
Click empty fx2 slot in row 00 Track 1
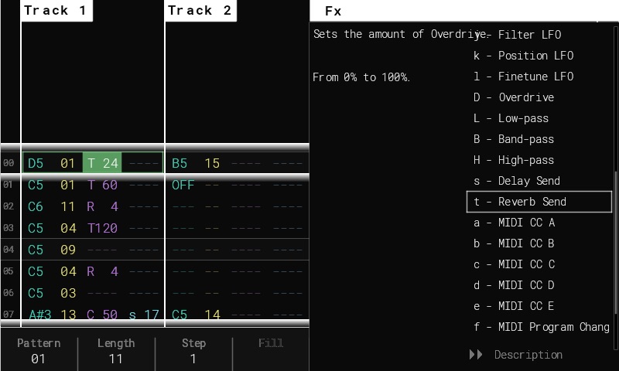pyautogui.click(x=144, y=163)
